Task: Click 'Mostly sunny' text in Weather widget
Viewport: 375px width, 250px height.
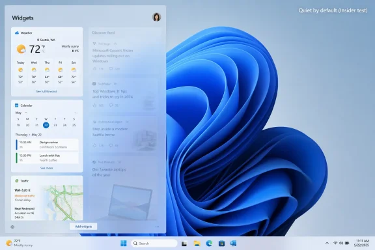Action: point(70,46)
